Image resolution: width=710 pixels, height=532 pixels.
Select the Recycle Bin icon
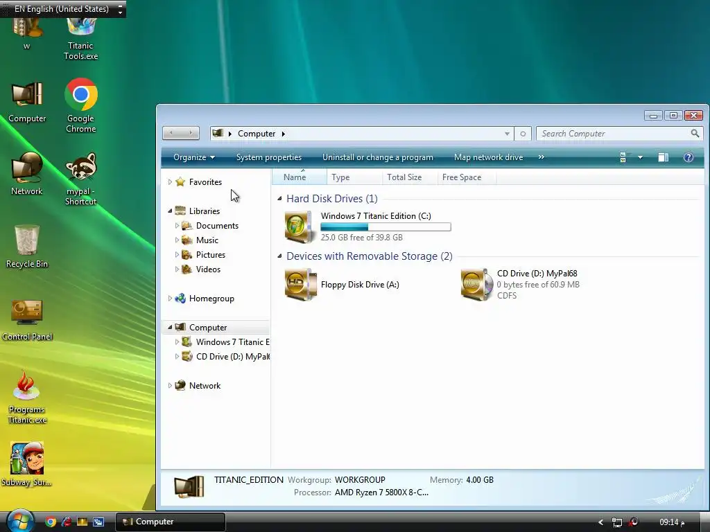(x=27, y=247)
